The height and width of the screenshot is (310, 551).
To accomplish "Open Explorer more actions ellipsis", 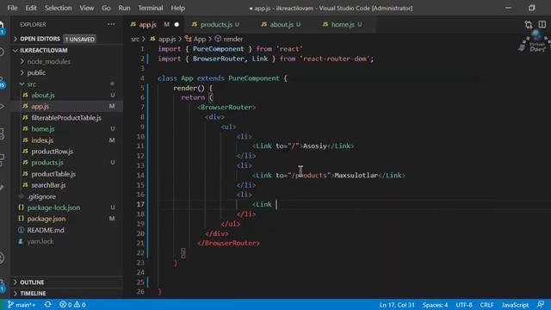I will pyautogui.click(x=111, y=24).
